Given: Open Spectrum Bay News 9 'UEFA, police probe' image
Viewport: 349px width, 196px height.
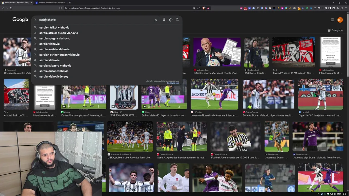Looking at the screenshot, I should point(130,136).
